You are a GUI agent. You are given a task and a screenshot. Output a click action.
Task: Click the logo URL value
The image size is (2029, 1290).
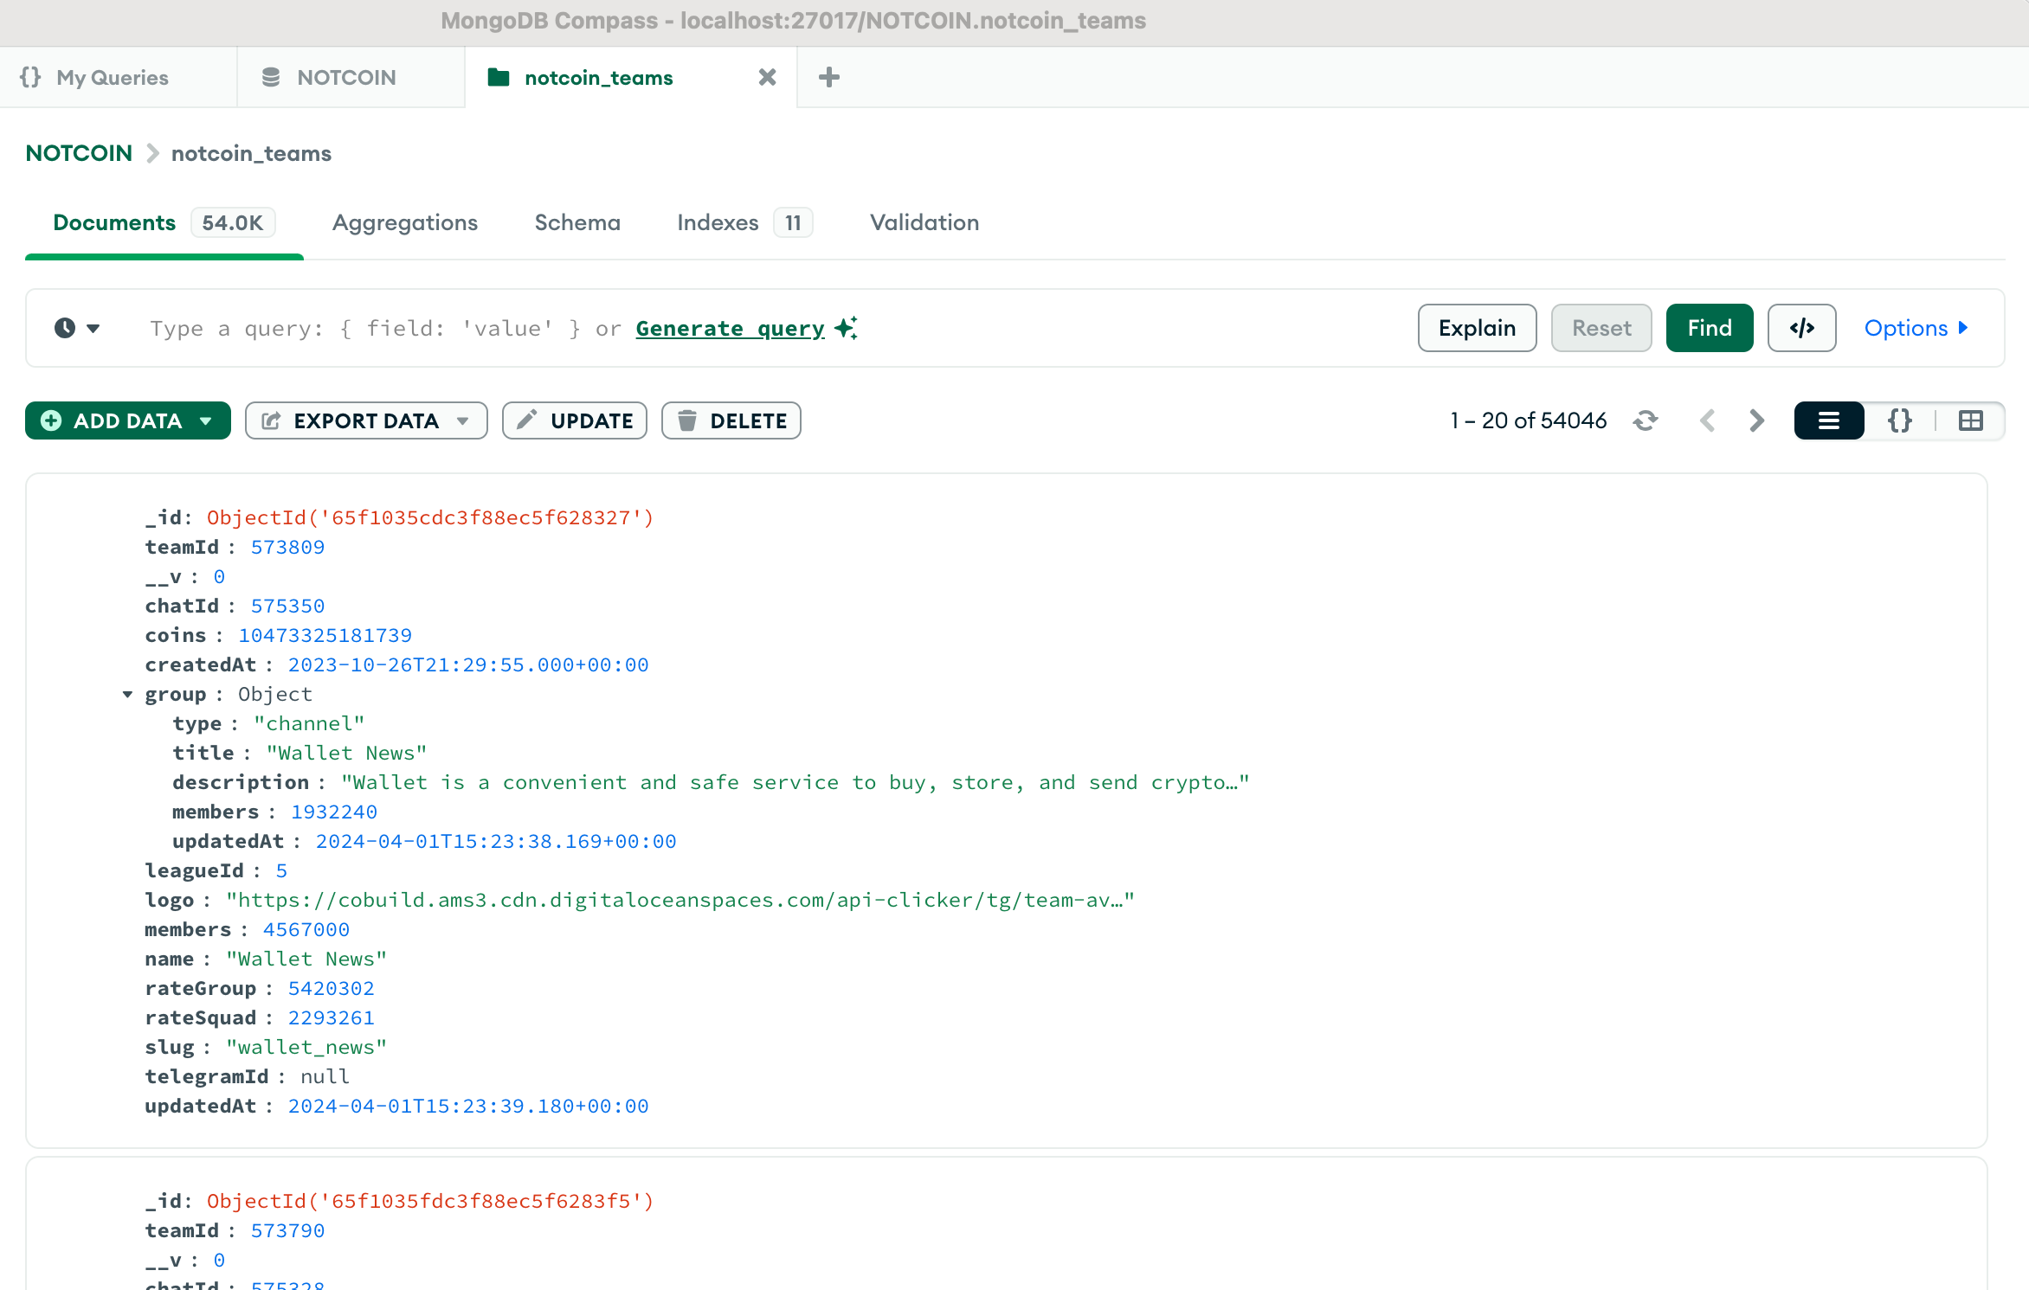pyautogui.click(x=680, y=900)
